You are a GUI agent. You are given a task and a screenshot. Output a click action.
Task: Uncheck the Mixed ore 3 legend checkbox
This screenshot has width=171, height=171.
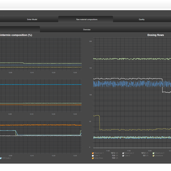[154, 153]
